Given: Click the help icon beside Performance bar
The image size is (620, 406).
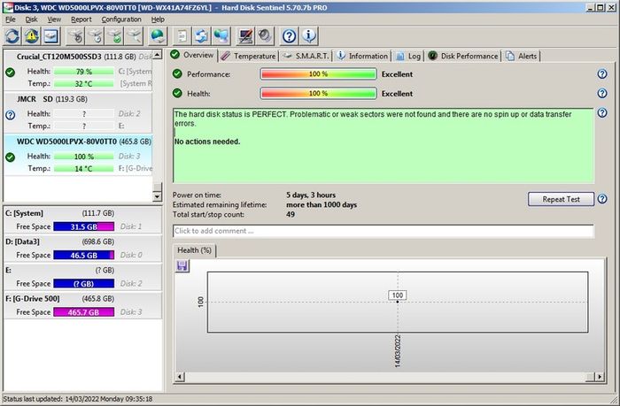Looking at the screenshot, I should click(602, 73).
